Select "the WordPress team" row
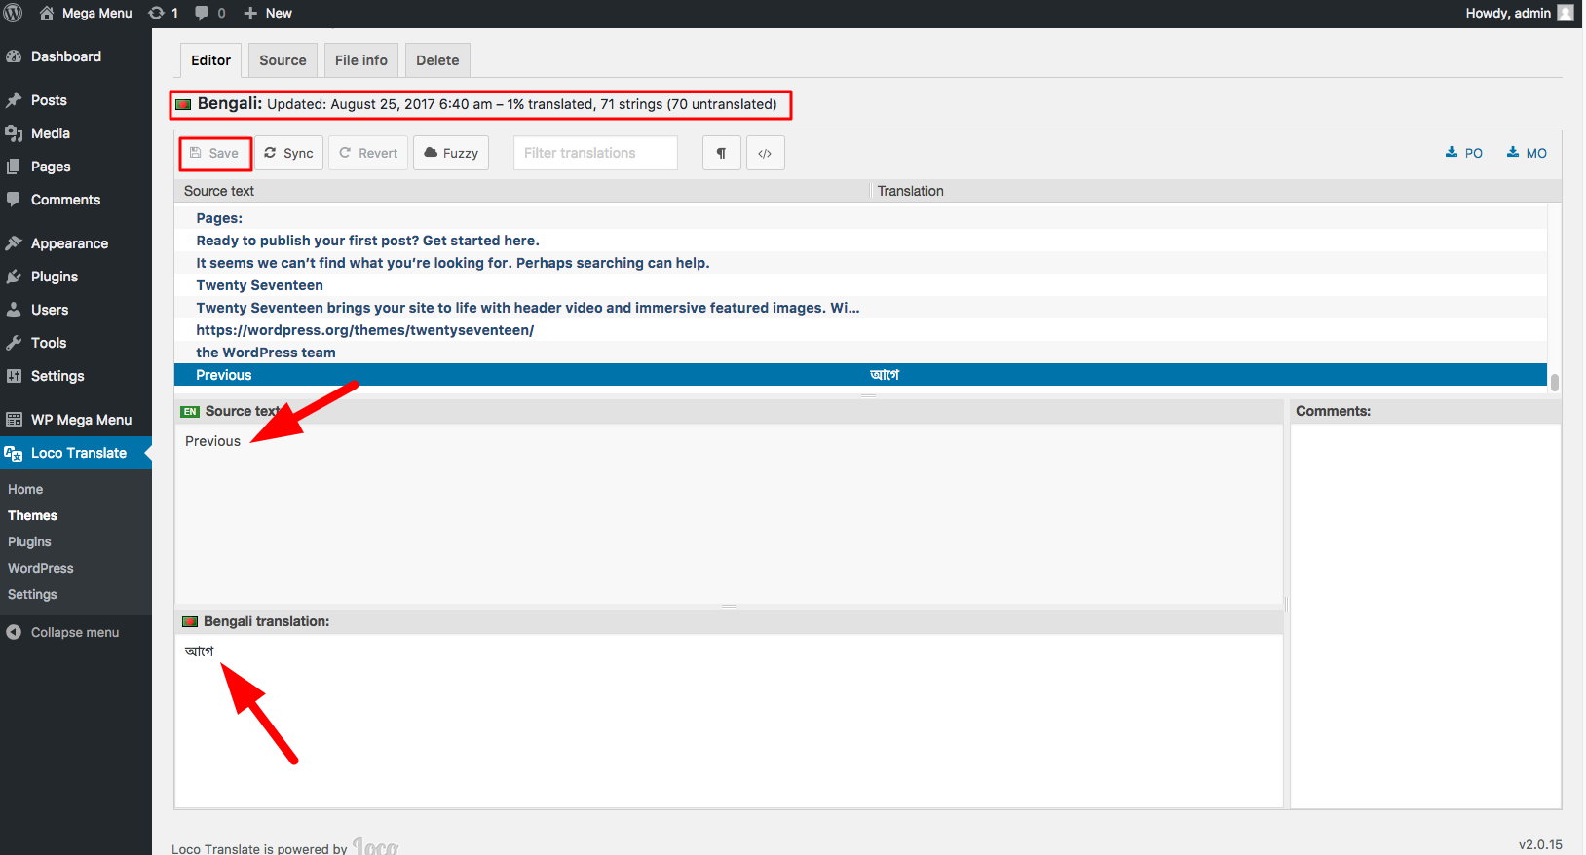The image size is (1586, 855). point(860,353)
